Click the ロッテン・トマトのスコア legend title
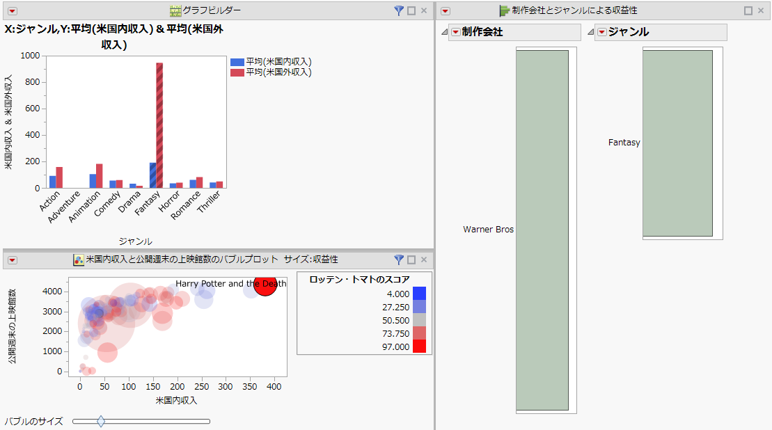 tap(359, 280)
